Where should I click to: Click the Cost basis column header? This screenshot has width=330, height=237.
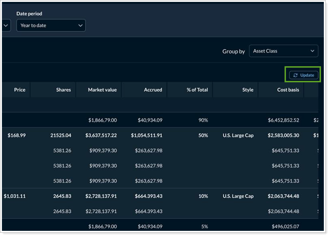[x=288, y=90]
